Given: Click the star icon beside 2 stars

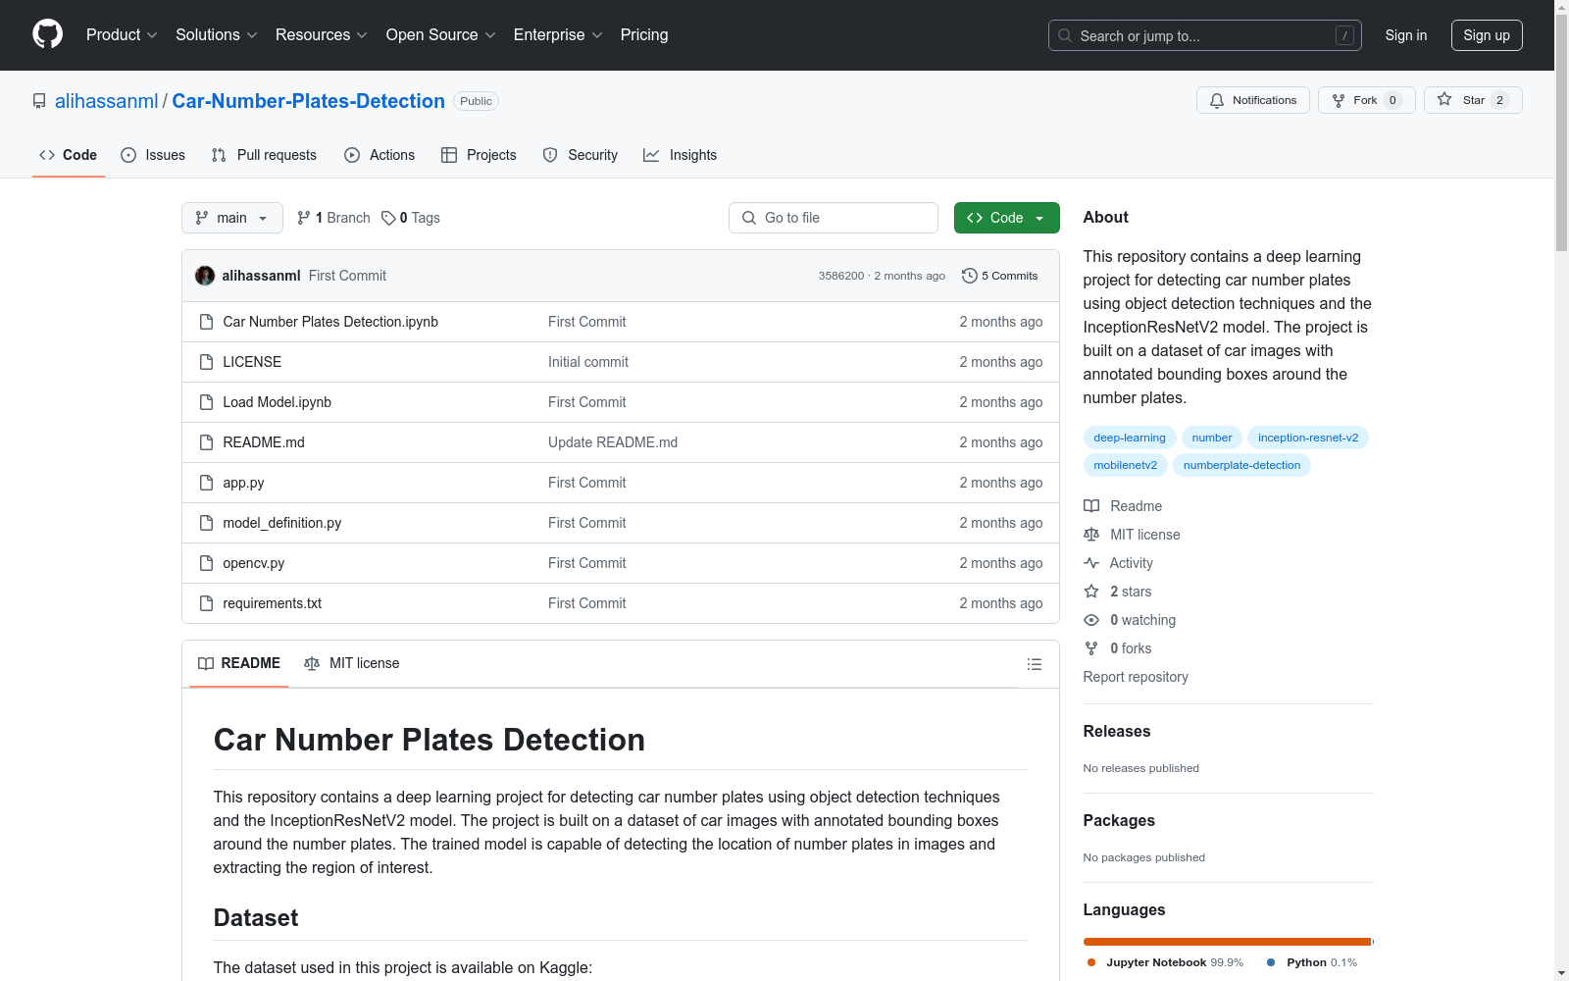Looking at the screenshot, I should (1091, 592).
